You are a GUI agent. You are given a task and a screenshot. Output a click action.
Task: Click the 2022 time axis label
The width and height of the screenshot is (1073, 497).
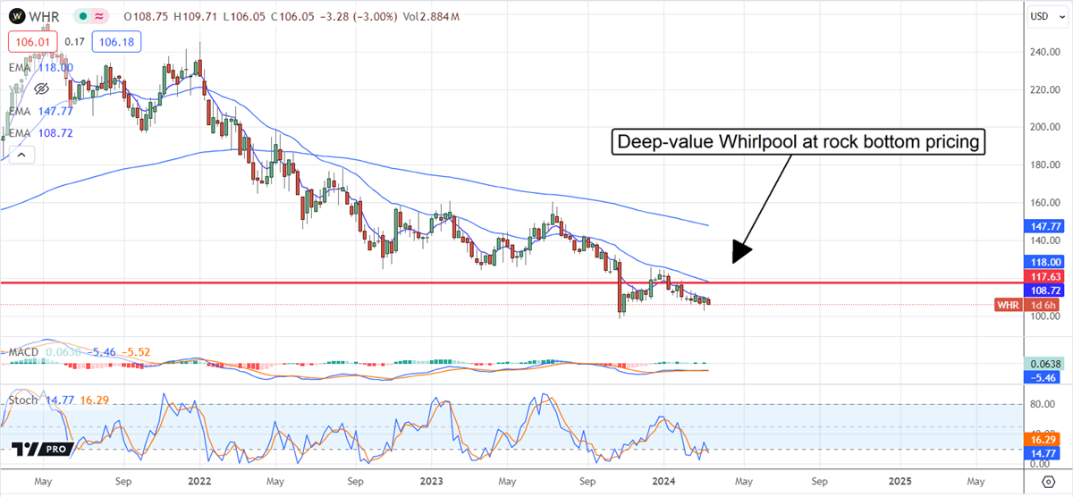(200, 481)
